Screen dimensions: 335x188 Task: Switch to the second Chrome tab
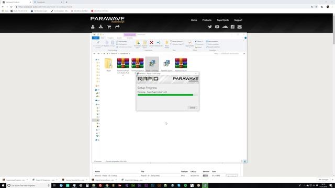(x=48, y=2)
